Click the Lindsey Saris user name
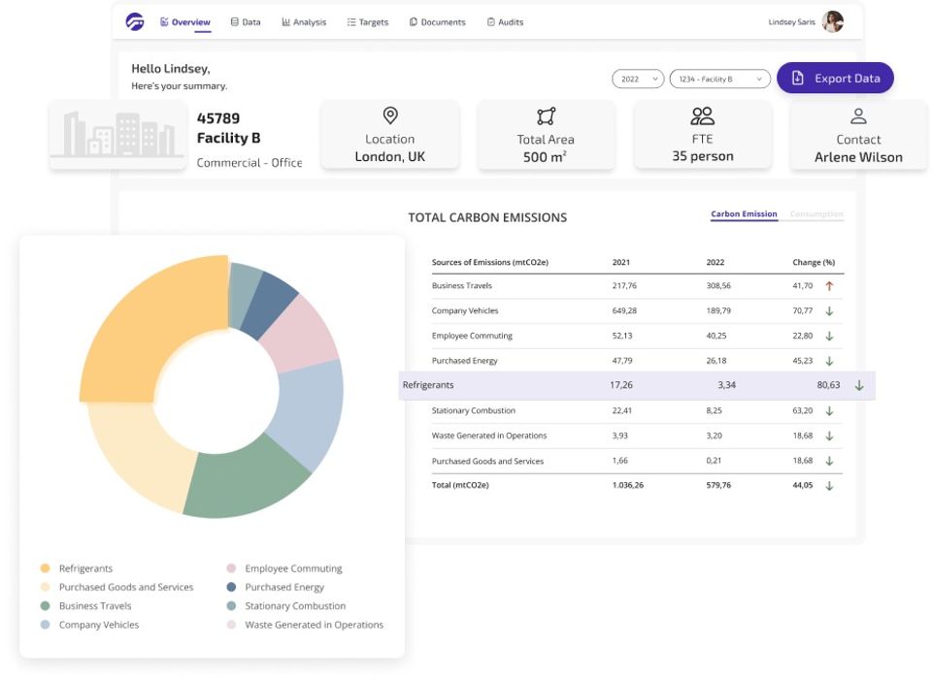 (792, 22)
